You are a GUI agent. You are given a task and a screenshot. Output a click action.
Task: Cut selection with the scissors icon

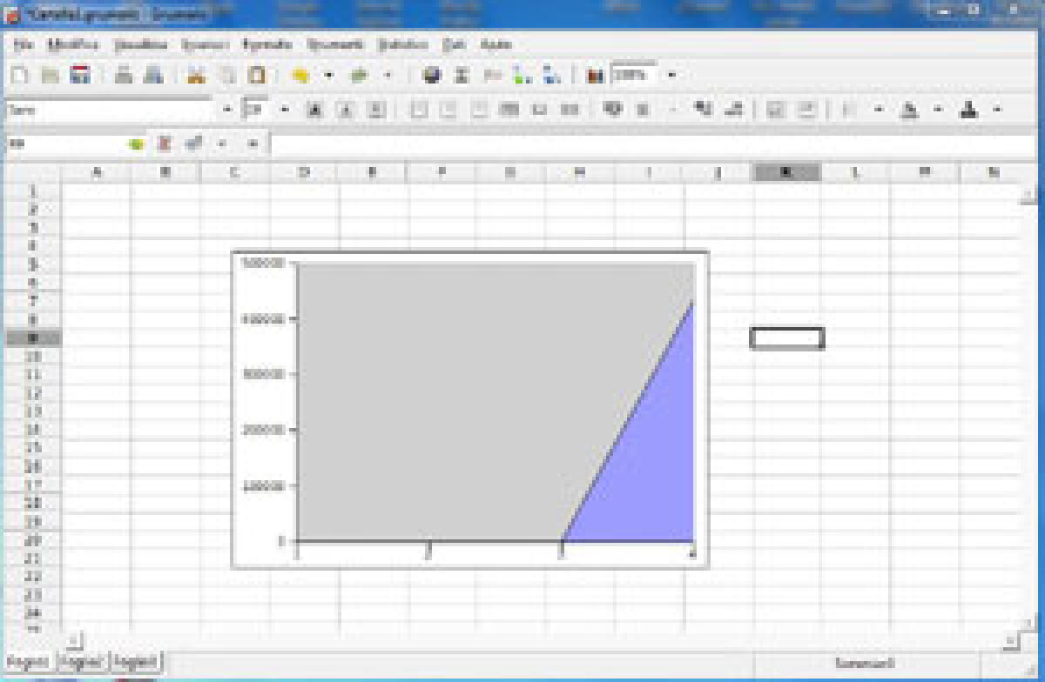[196, 76]
